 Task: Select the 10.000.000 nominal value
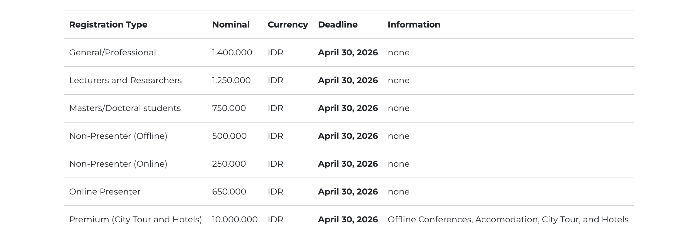[235, 220]
